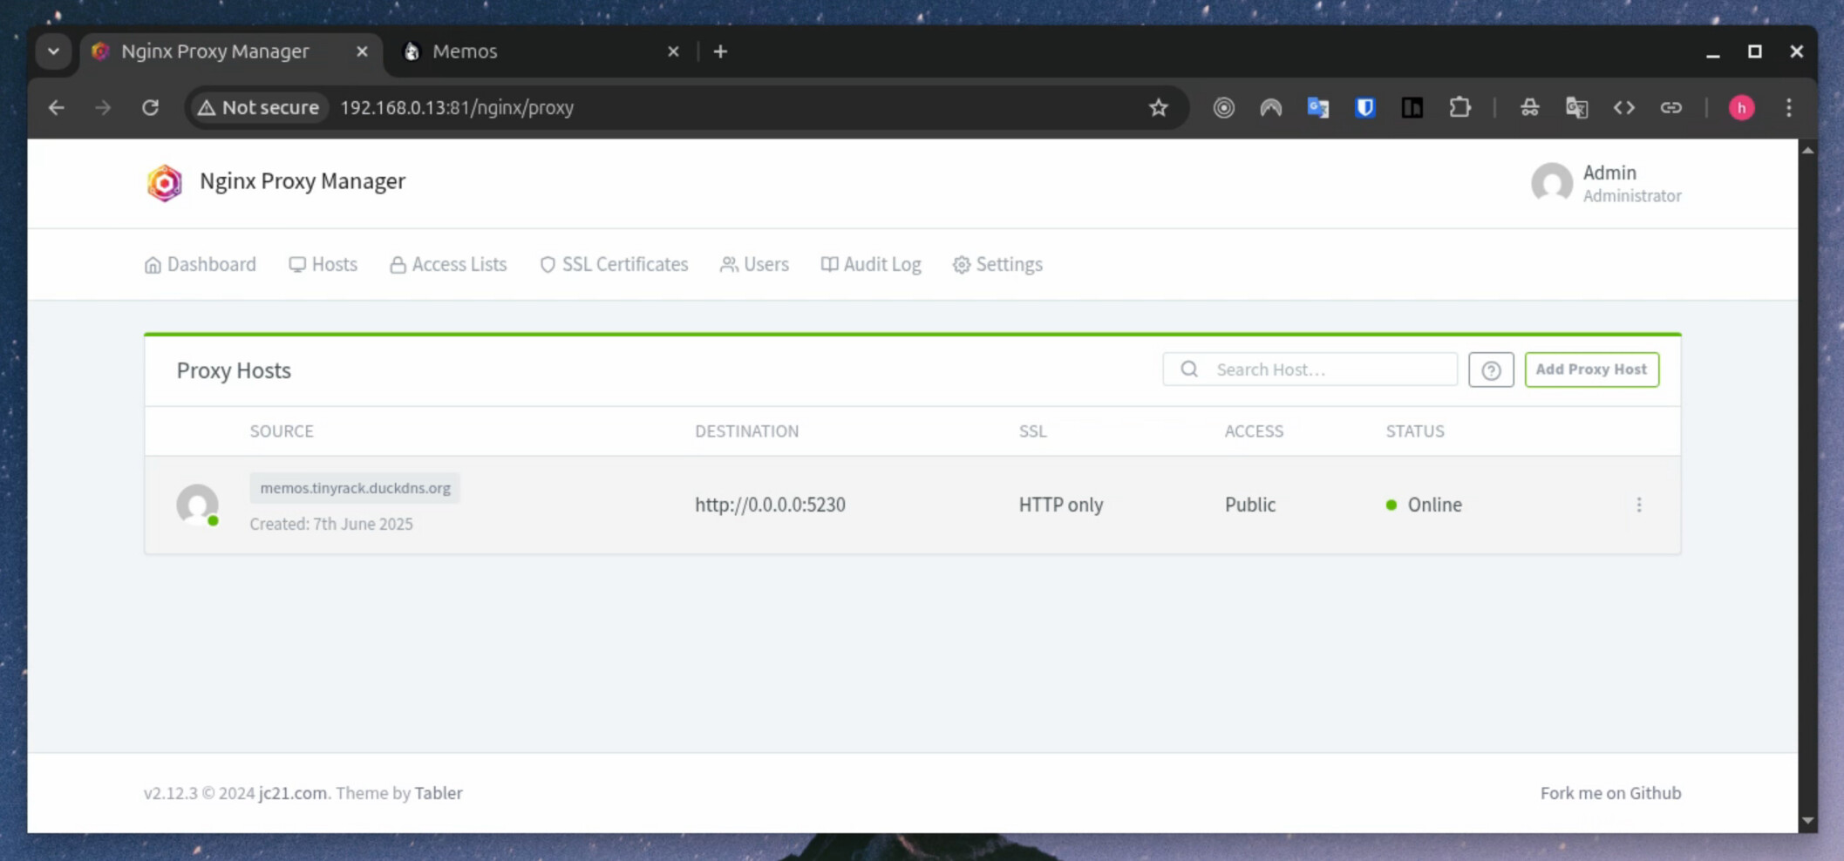Open the Users page

(x=754, y=264)
